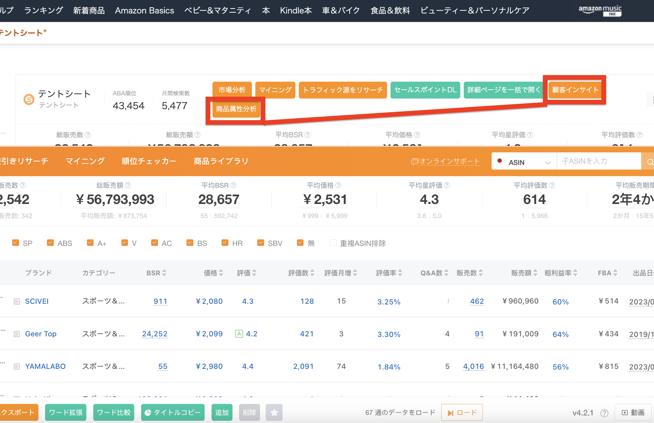
Task: Click the 子ASINを入力 input field
Action: [599, 161]
